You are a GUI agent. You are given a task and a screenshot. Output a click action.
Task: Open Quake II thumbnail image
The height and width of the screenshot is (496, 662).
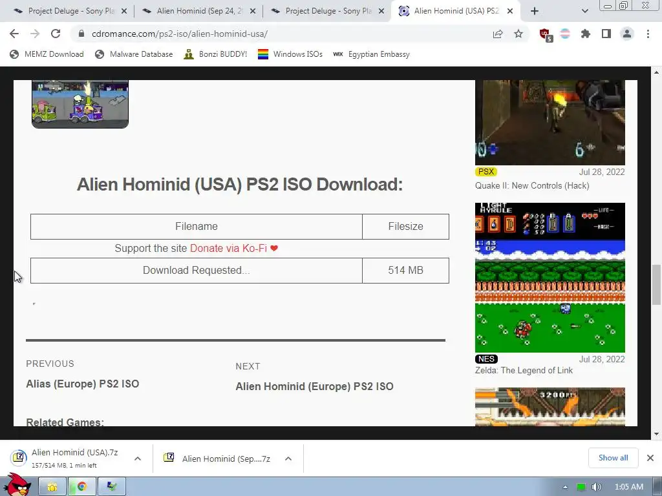coord(550,122)
